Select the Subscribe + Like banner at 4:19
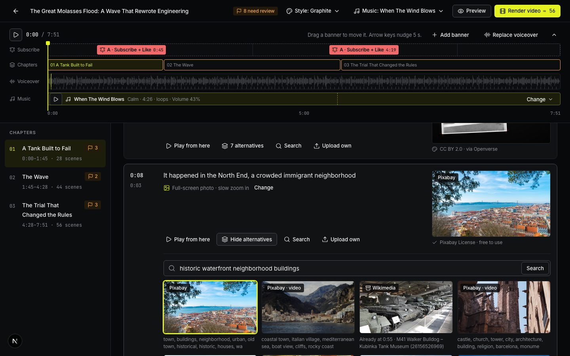The width and height of the screenshot is (570, 356). pyautogui.click(x=364, y=50)
